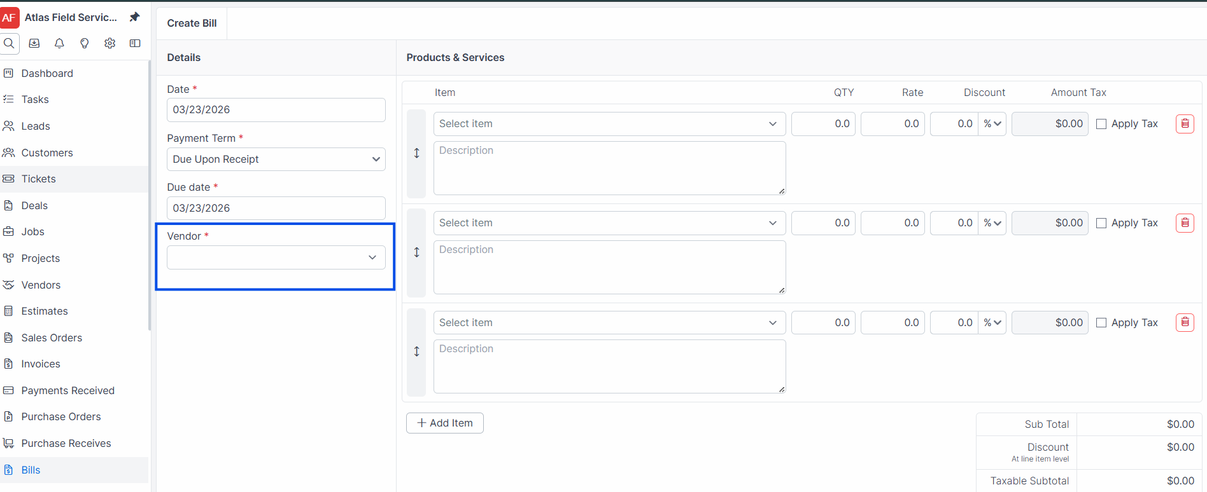Enable Apply Tax on the third line item
The image size is (1207, 492).
coord(1101,323)
